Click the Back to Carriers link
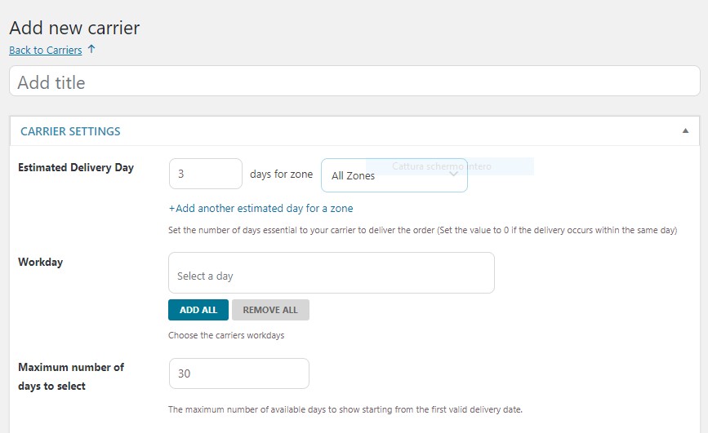This screenshot has width=708, height=433. click(x=46, y=51)
